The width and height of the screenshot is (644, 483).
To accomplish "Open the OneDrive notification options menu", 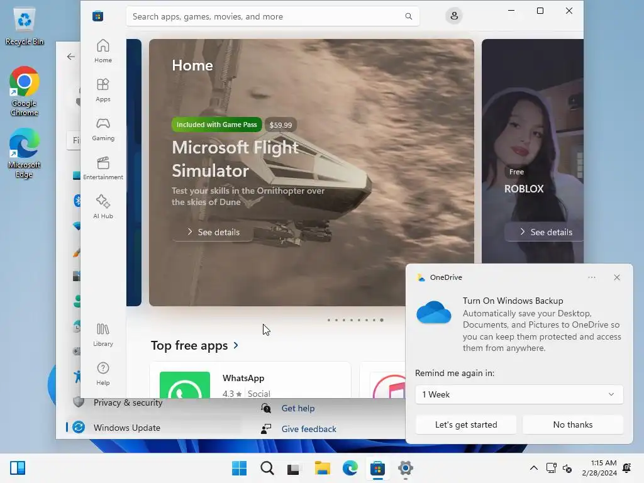I will tap(591, 277).
